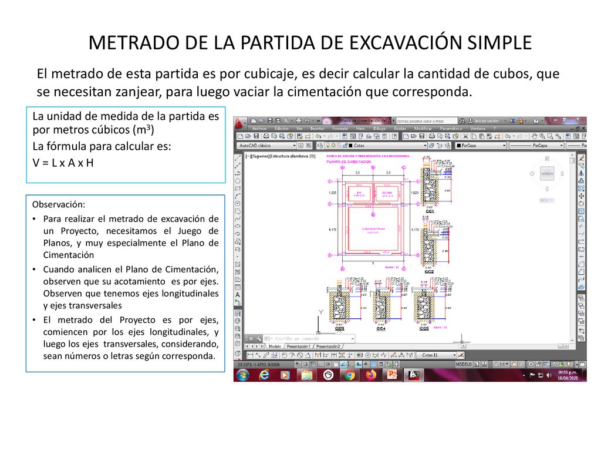Click the Save icon in the quick access toolbar

(x=270, y=120)
